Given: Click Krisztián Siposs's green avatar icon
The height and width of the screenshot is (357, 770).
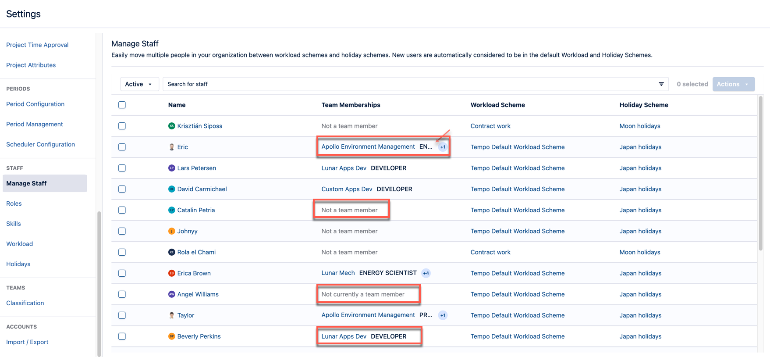Looking at the screenshot, I should click(171, 126).
